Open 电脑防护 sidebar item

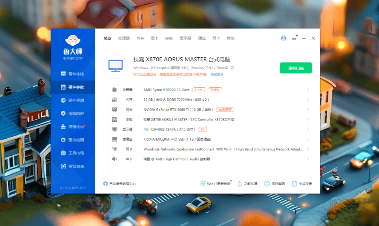pyautogui.click(x=73, y=113)
